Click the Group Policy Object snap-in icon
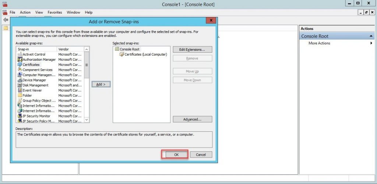377x184 pixels. (x=20, y=100)
